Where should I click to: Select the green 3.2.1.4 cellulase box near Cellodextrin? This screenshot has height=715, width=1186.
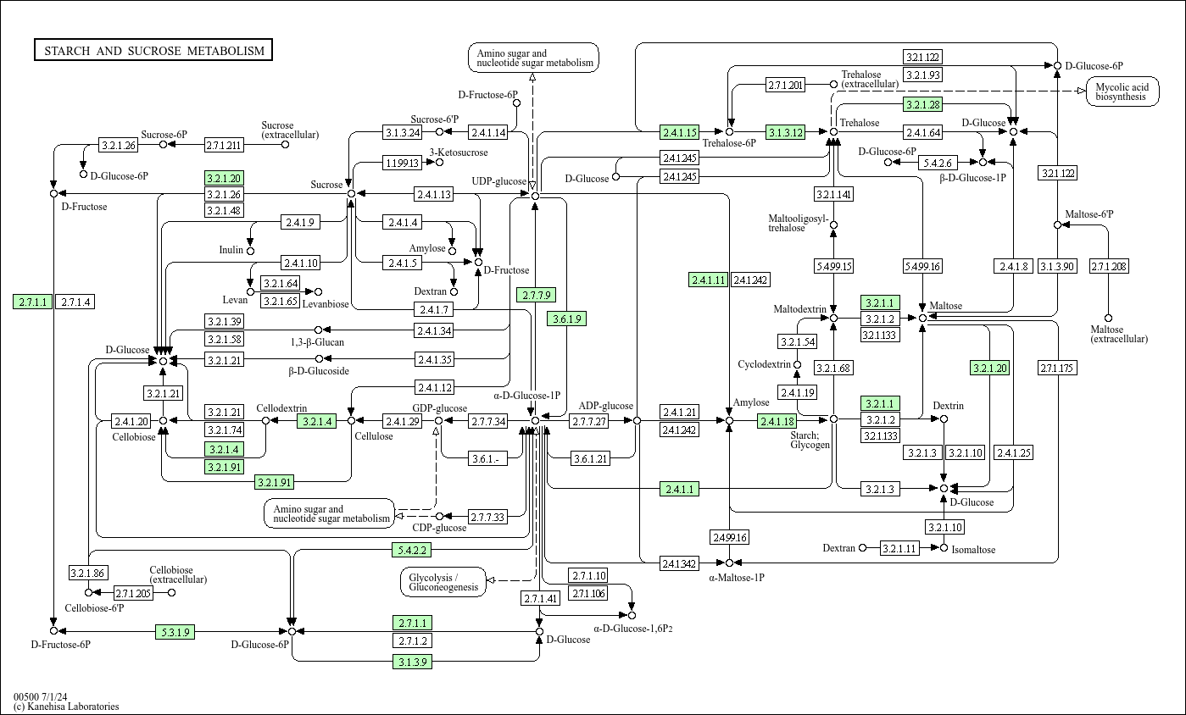click(x=315, y=419)
